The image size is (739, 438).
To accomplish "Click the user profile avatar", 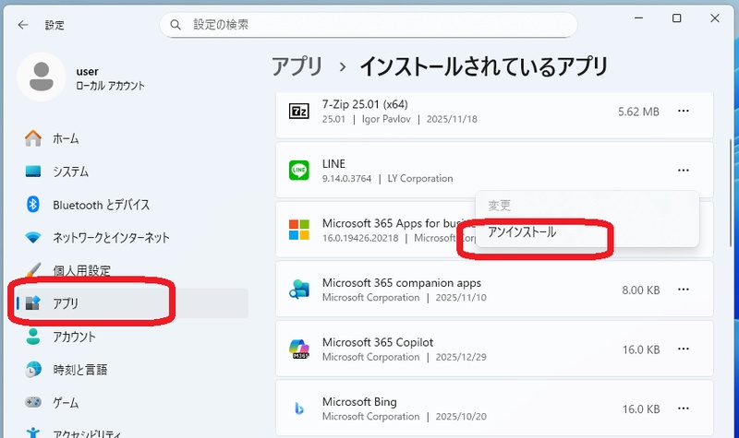I will click(42, 77).
